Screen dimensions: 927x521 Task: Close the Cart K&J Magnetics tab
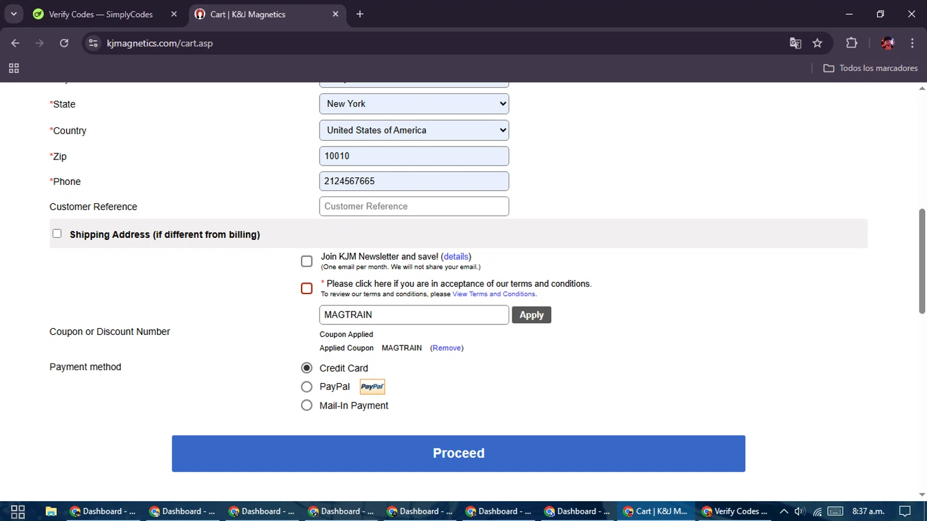[336, 14]
